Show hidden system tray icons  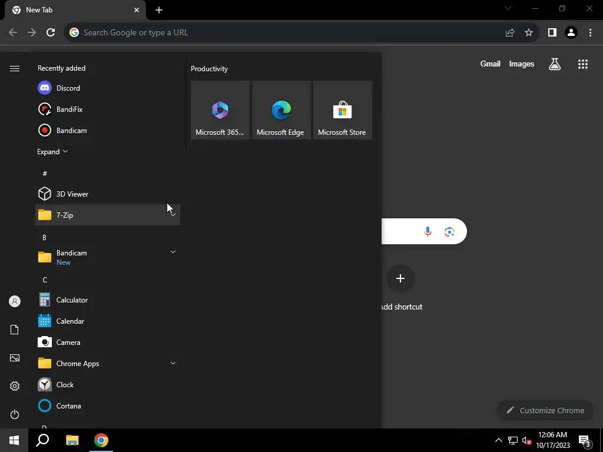pos(498,440)
